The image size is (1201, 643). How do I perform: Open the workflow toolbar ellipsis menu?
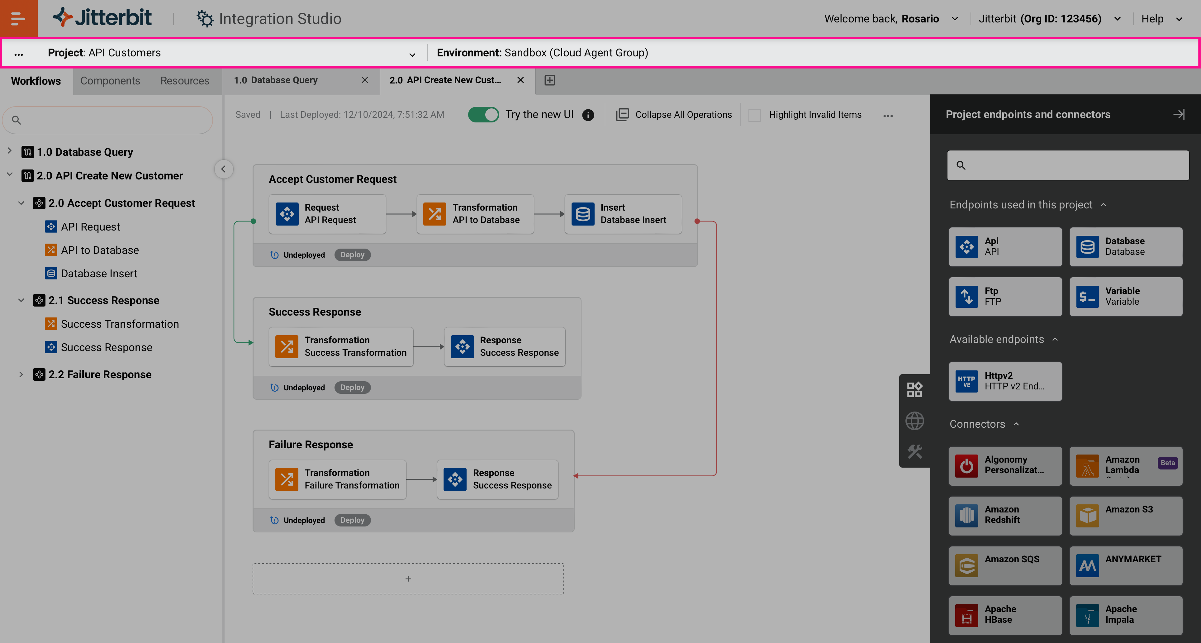pyautogui.click(x=888, y=116)
